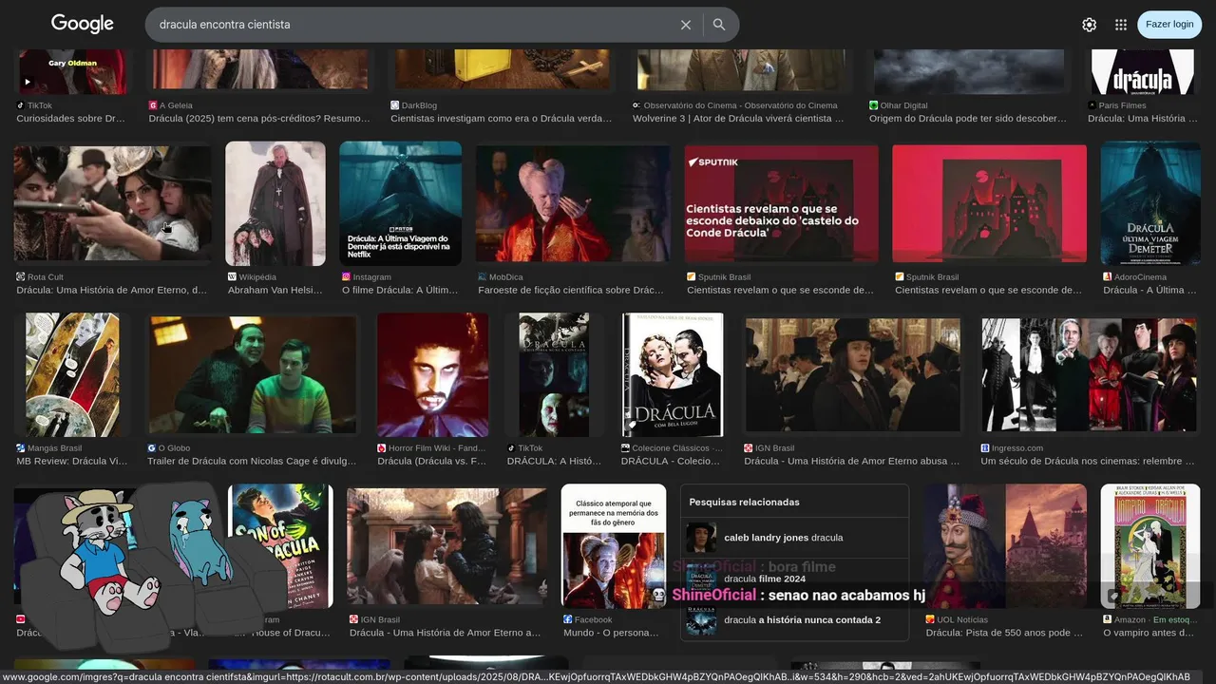Click the 'Pesquisas relacionadas' heading
The width and height of the screenshot is (1216, 684).
click(x=744, y=502)
